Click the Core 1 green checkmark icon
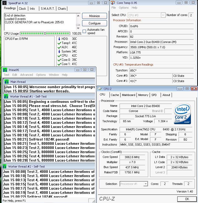The image size is (198, 203). (x=59, y=64)
